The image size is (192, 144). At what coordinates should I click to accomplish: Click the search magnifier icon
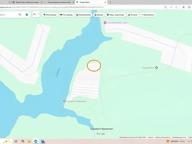(20, 15)
